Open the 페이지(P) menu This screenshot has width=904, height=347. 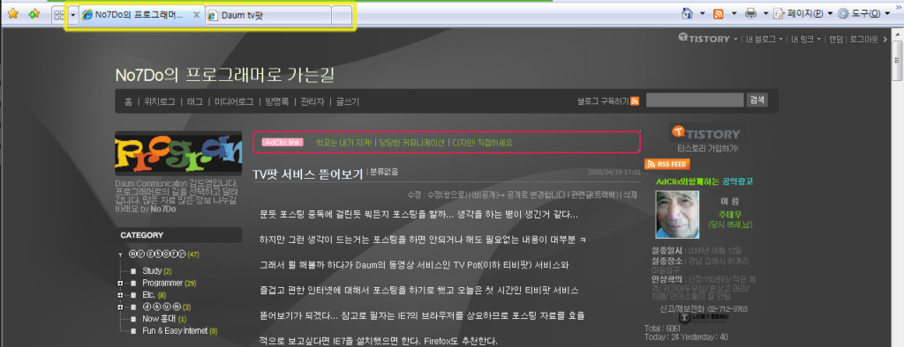click(x=802, y=13)
